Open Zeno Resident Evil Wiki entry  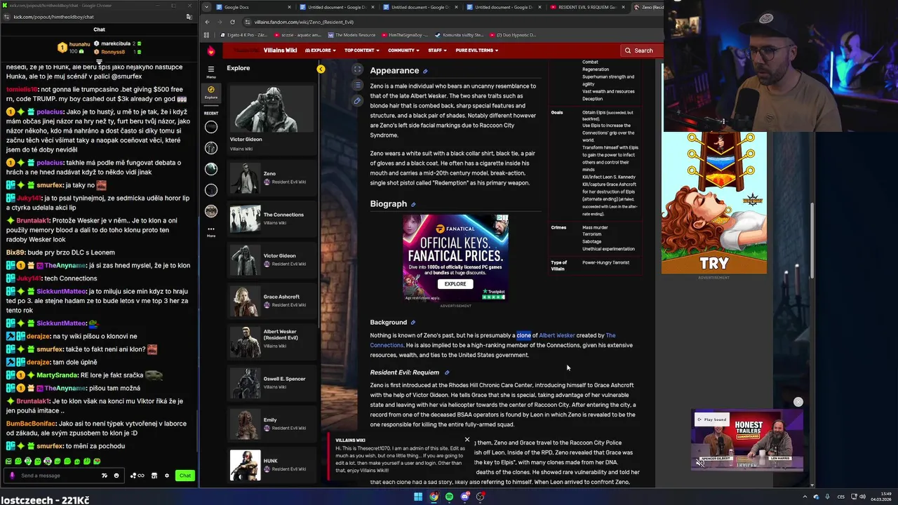point(272,177)
